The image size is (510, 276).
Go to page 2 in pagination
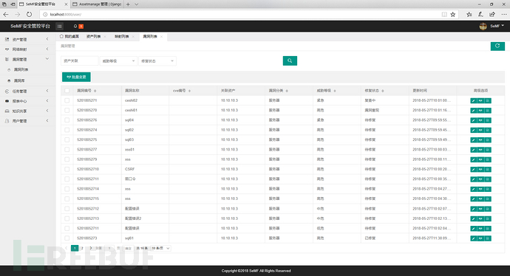(82, 249)
